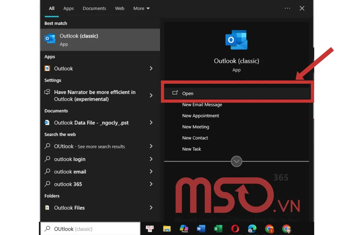353x235 pixels.
Task: Switch to the Documents tab
Action: (x=94, y=8)
